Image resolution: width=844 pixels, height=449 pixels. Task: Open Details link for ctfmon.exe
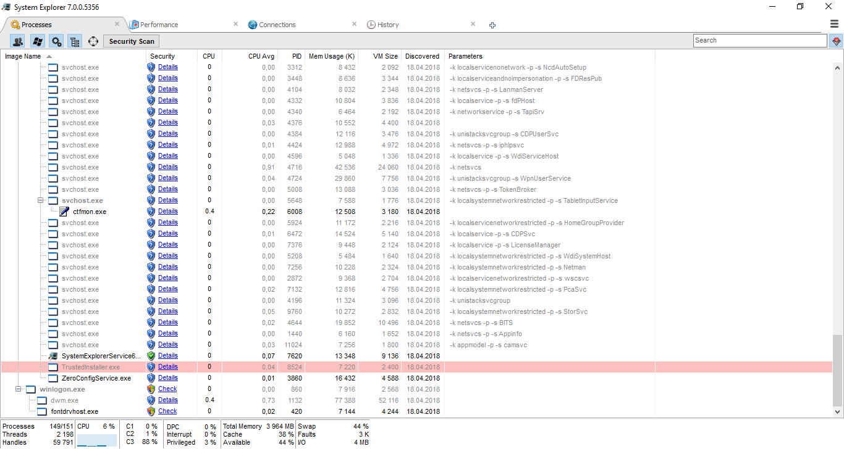(168, 212)
